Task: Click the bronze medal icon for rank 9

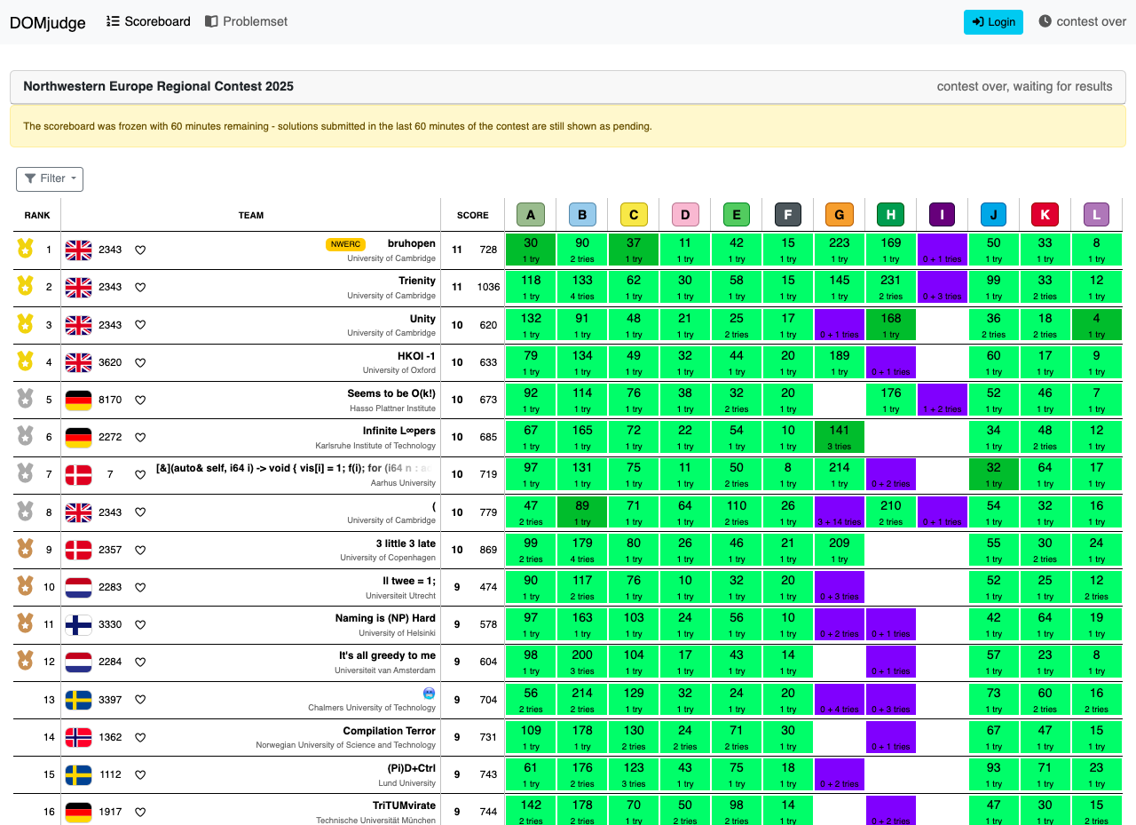Action: click(x=25, y=550)
